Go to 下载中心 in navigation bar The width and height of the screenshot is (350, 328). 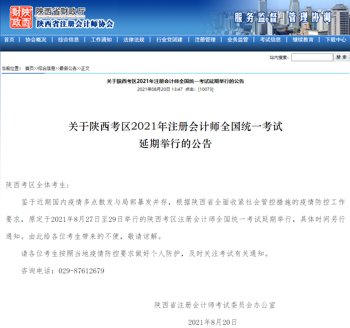click(x=336, y=40)
